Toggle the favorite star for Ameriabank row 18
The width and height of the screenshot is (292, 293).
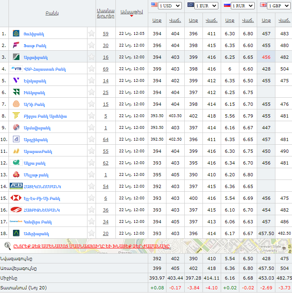(92, 233)
